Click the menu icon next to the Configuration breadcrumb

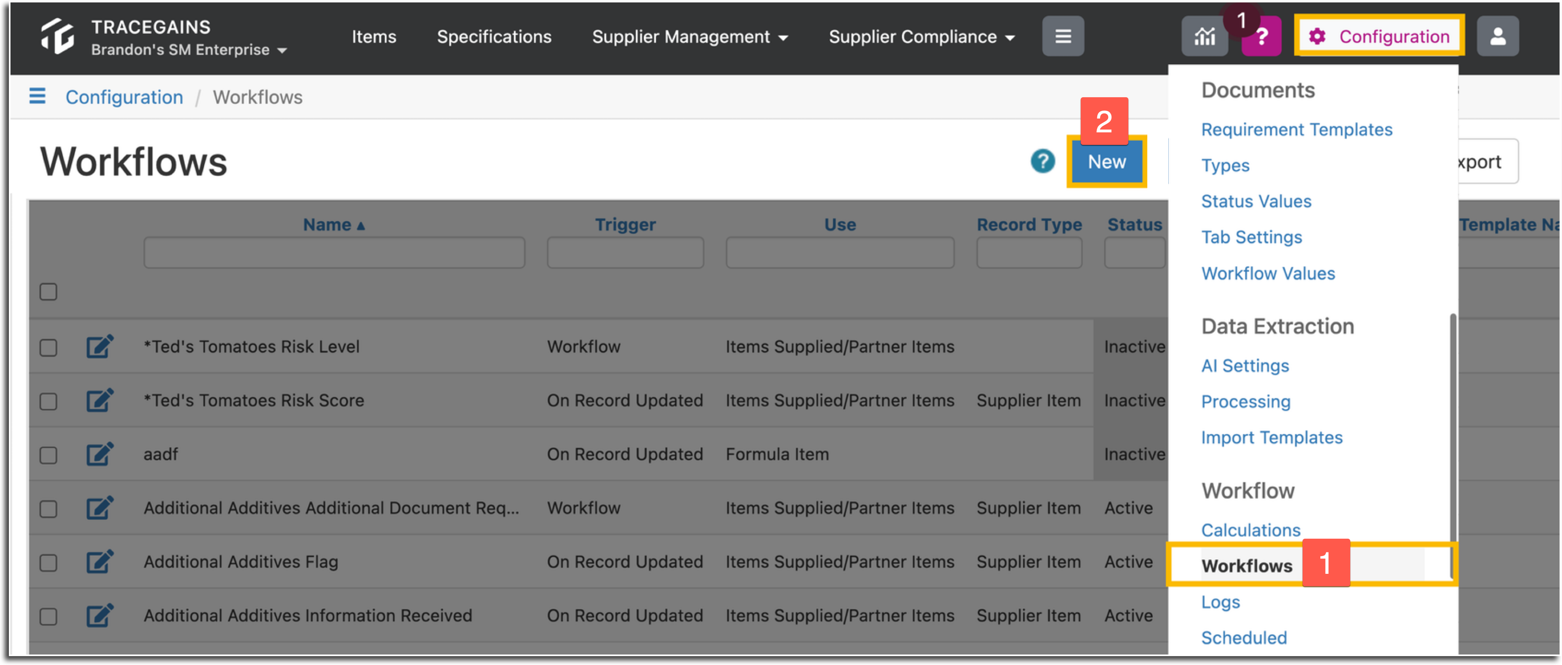[x=38, y=96]
